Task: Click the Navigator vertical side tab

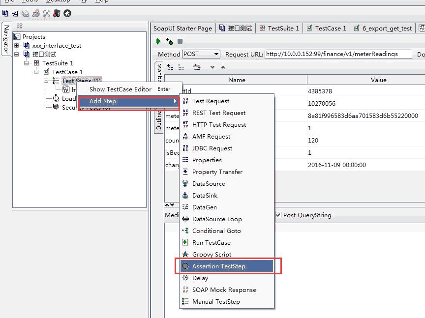Action: [x=5, y=39]
